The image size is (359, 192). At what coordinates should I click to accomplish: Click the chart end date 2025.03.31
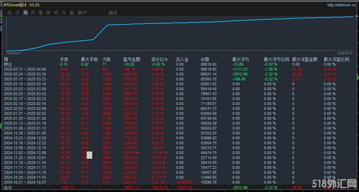tap(345, 53)
